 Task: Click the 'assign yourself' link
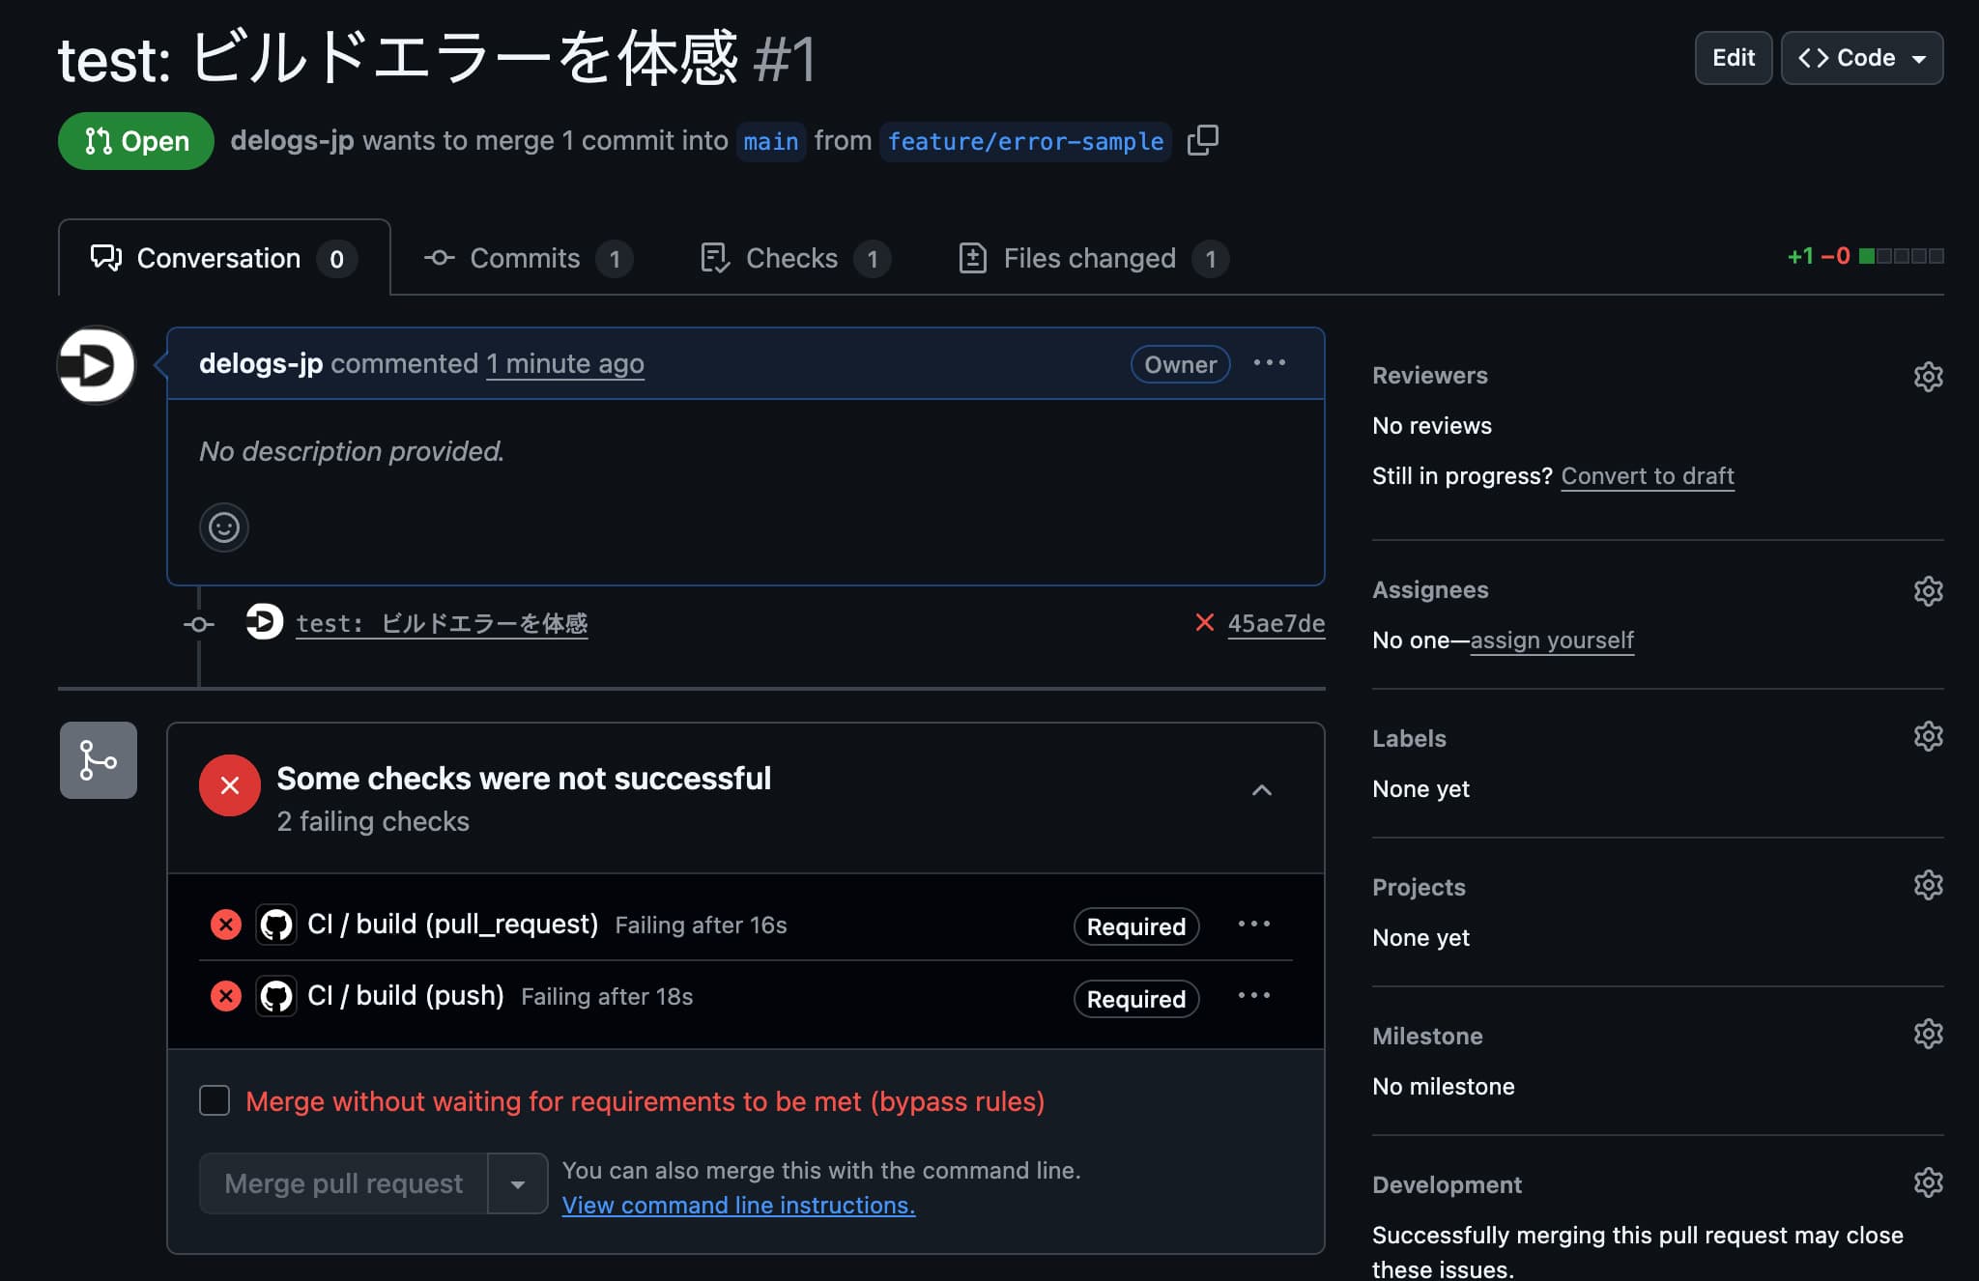(1552, 640)
